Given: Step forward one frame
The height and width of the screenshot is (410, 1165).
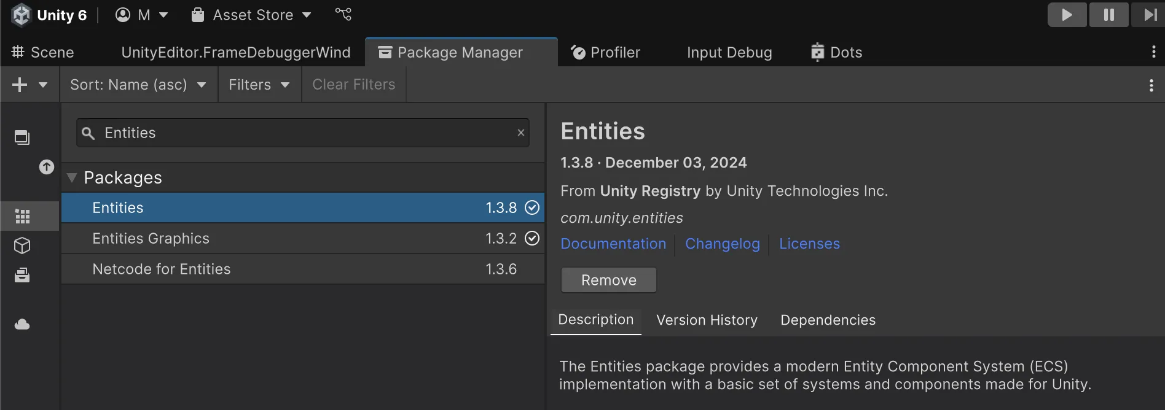Looking at the screenshot, I should pos(1148,15).
